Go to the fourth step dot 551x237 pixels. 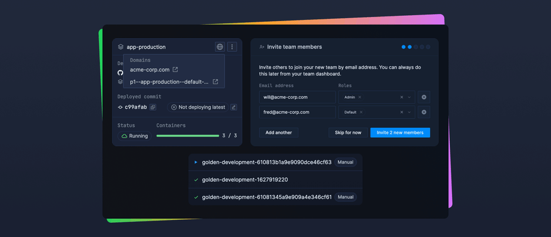point(422,47)
